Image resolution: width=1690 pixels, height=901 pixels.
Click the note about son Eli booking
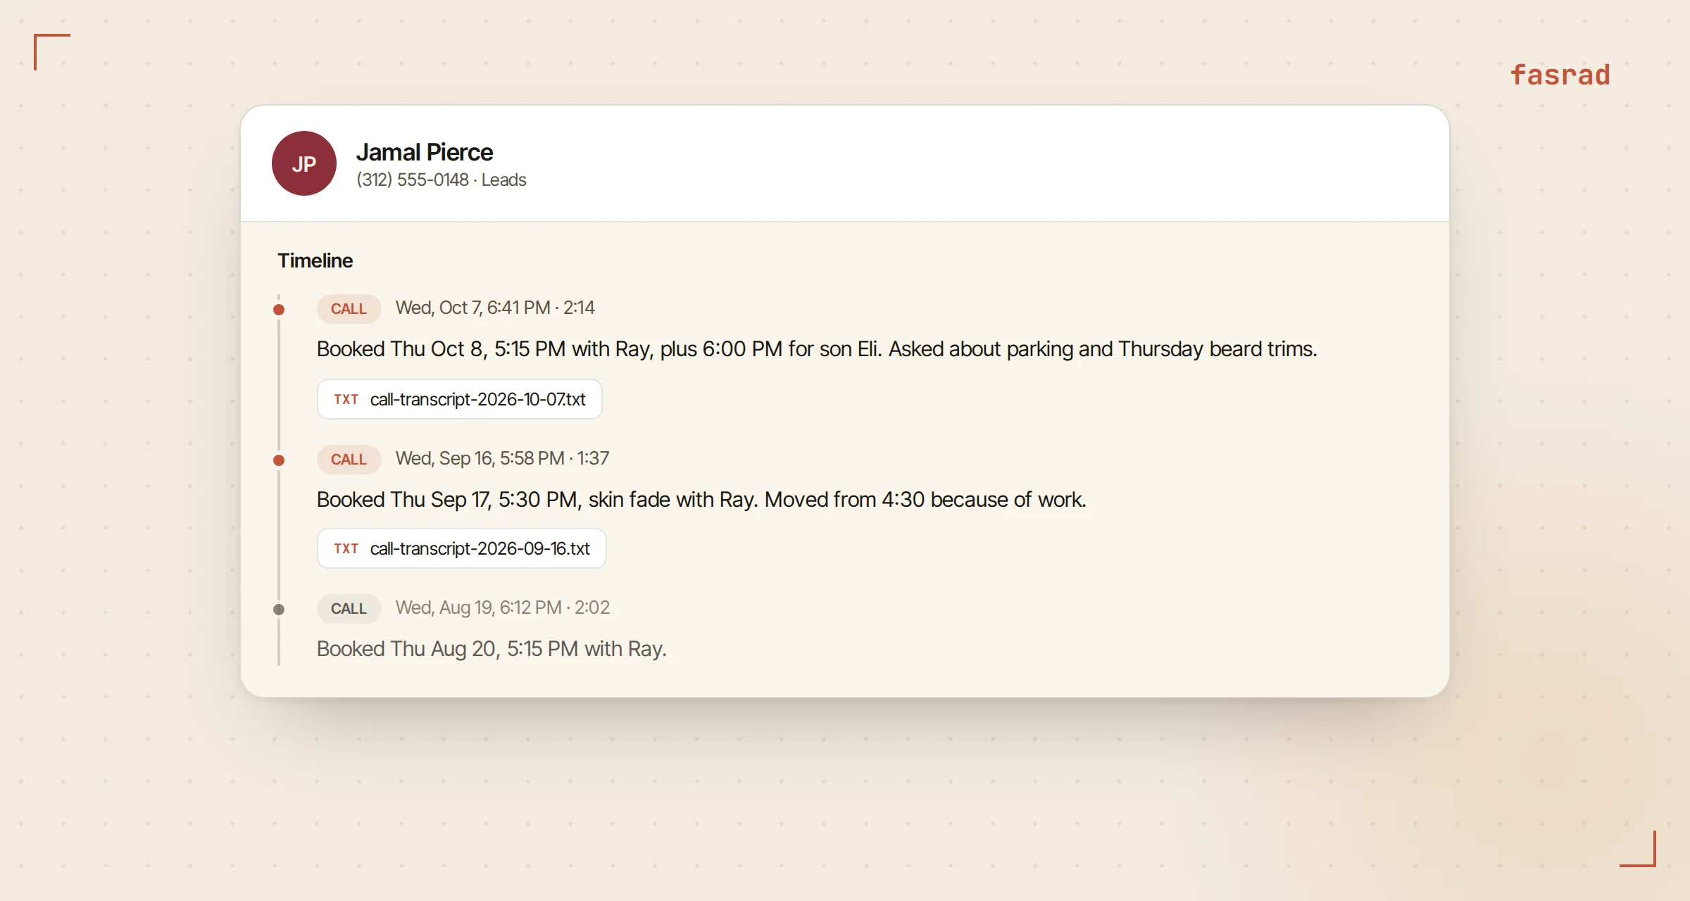(817, 349)
